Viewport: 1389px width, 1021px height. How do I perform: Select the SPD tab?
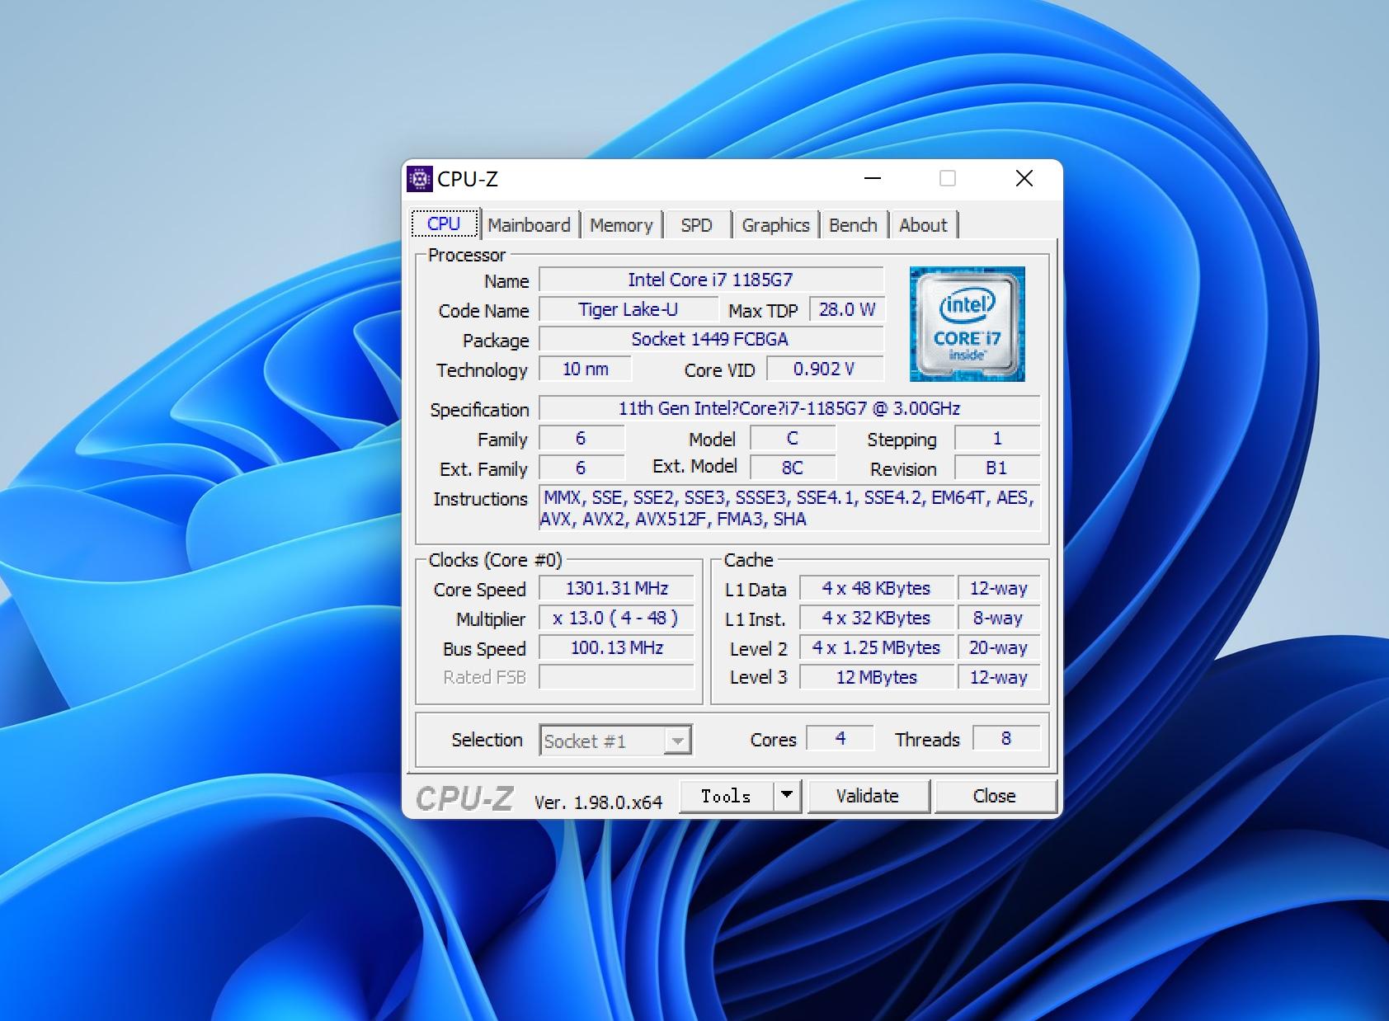pyautogui.click(x=696, y=225)
